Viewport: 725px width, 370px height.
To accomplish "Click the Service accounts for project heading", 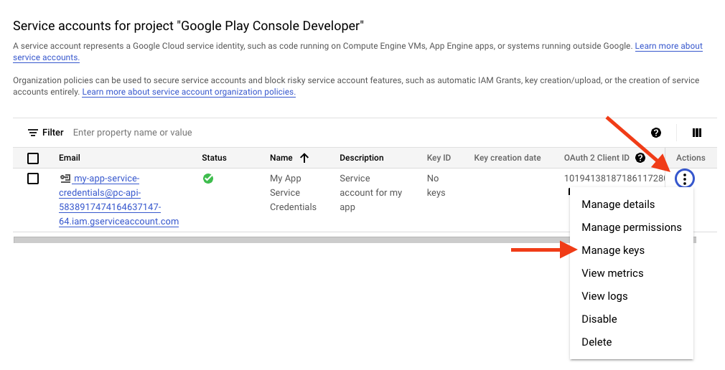I will click(x=188, y=26).
